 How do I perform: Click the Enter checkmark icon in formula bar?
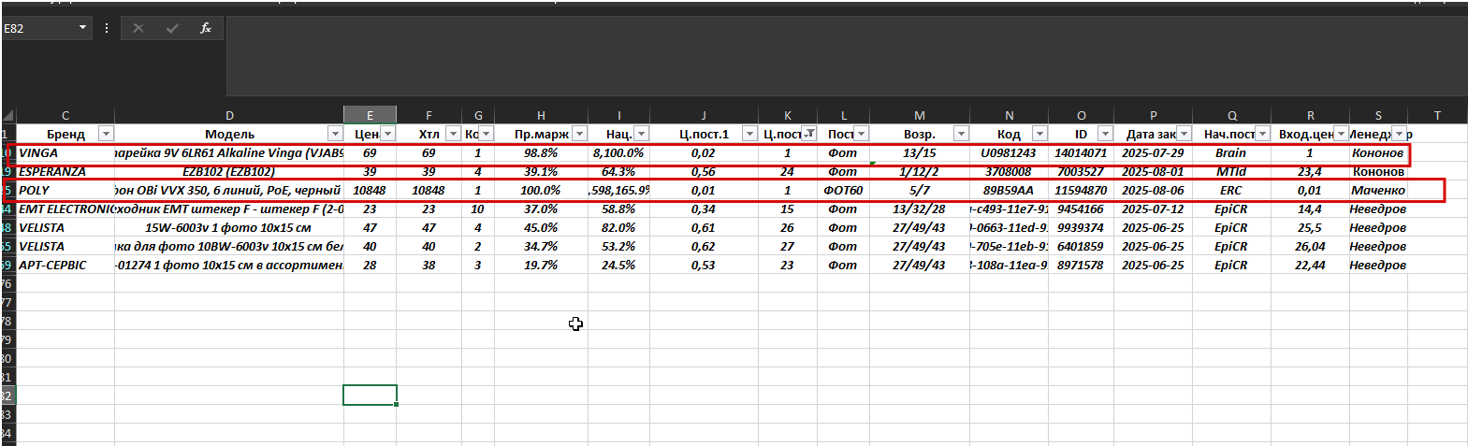[172, 28]
